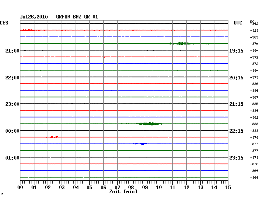The image size is (260, 198).
Task: Click the minute tick label "14"
Action: pos(214,187)
